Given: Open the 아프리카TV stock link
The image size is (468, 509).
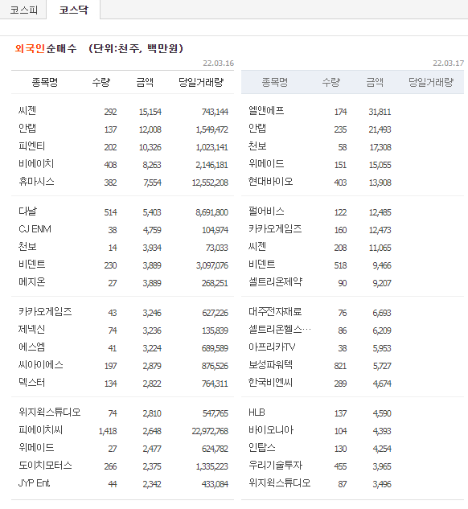Looking at the screenshot, I should [272, 347].
